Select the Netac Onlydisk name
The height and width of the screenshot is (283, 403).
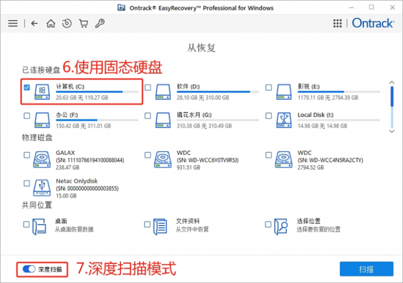76,181
